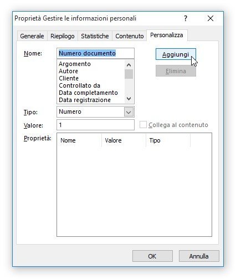Open the Tipo dropdown arrow

point(129,112)
